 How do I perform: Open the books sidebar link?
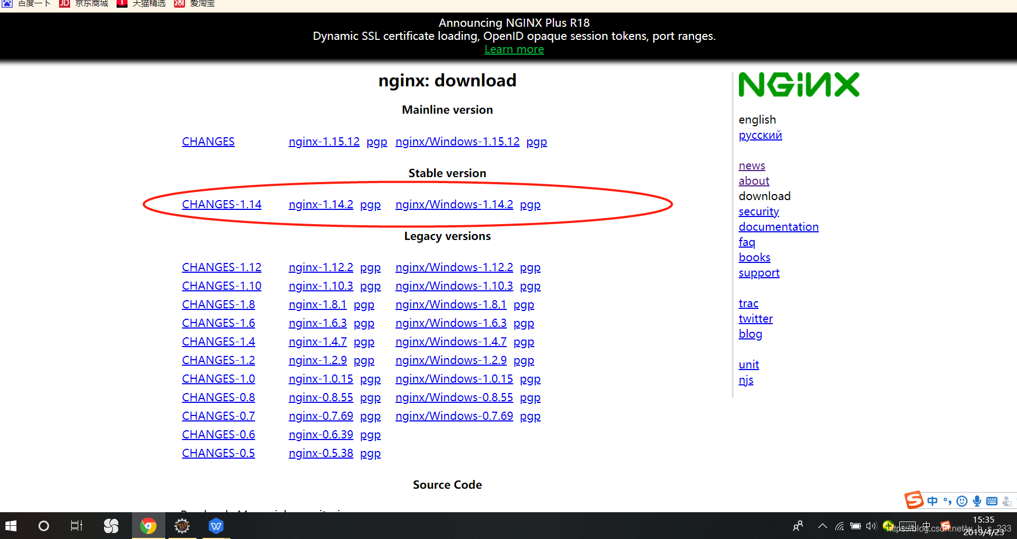pyautogui.click(x=755, y=257)
